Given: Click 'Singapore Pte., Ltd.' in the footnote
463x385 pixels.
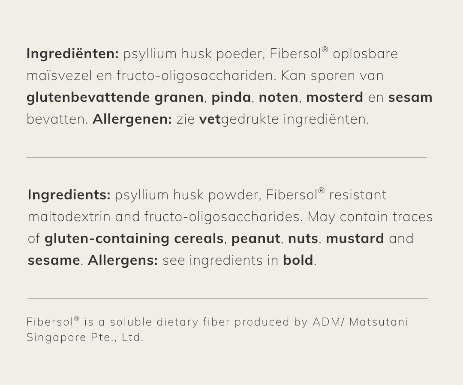Looking at the screenshot, I should click(x=84, y=337).
